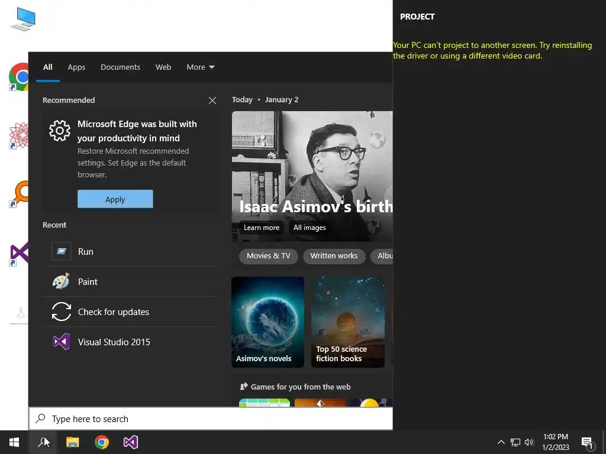Open This PC desktop icon

[x=23, y=20]
